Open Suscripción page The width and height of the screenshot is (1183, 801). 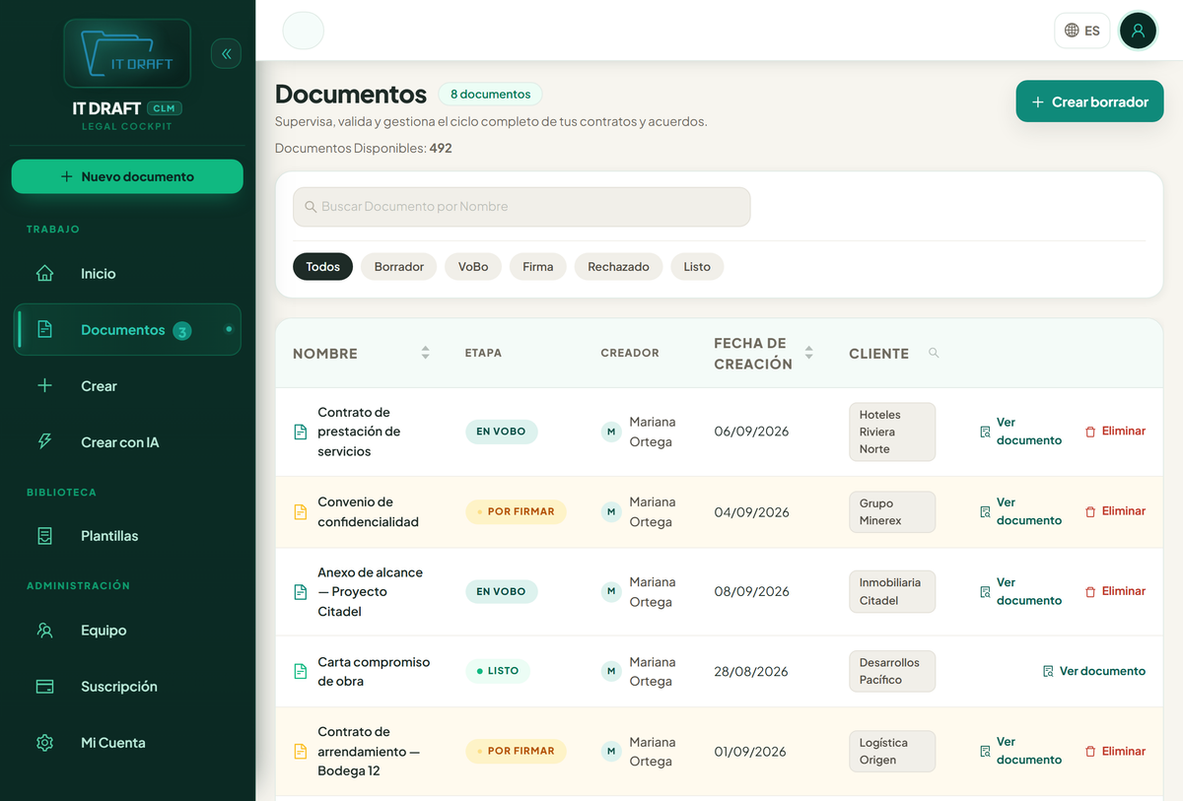[127, 687]
